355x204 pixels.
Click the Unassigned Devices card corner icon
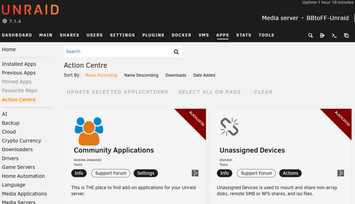[x=340, y=173]
